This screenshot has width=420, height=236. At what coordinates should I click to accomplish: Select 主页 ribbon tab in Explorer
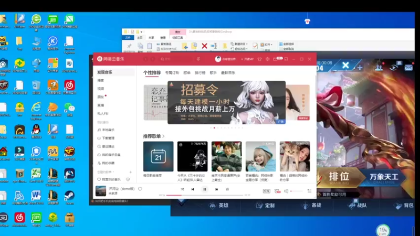[140, 38]
